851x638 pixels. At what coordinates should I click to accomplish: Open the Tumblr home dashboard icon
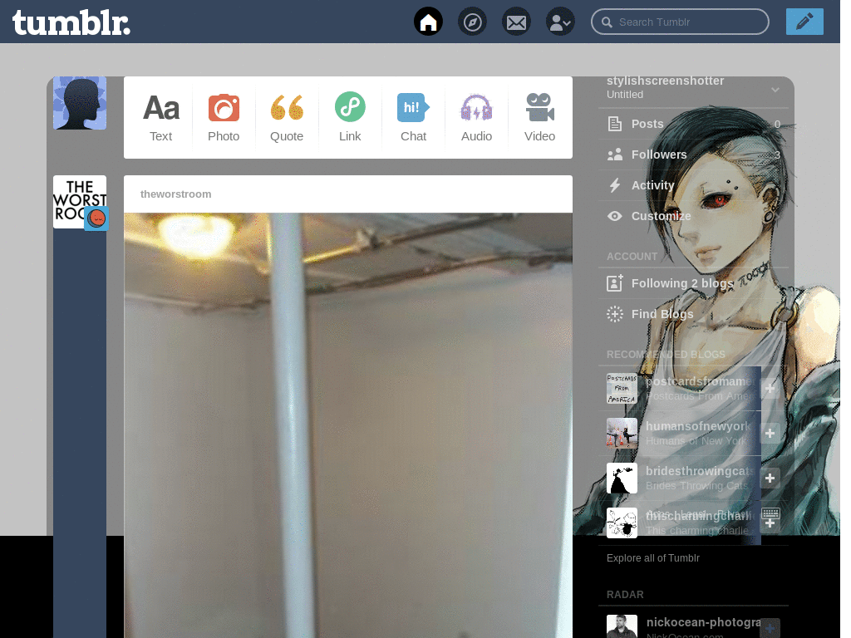coord(428,22)
